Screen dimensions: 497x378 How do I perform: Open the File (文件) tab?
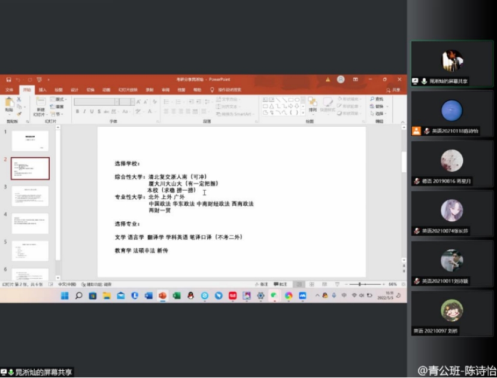(x=9, y=90)
